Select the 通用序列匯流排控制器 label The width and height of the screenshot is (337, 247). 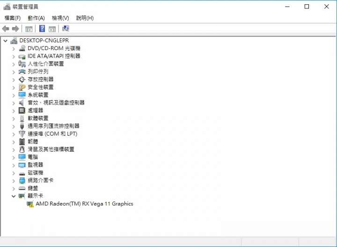click(x=53, y=126)
